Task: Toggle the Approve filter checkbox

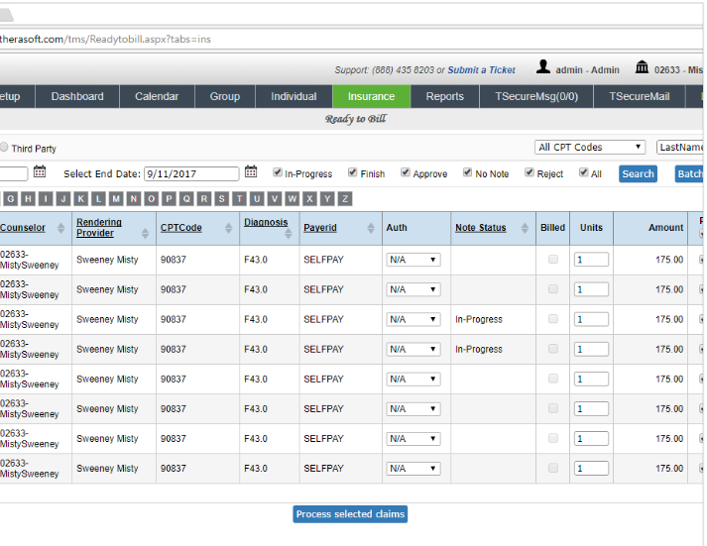Action: [x=406, y=172]
